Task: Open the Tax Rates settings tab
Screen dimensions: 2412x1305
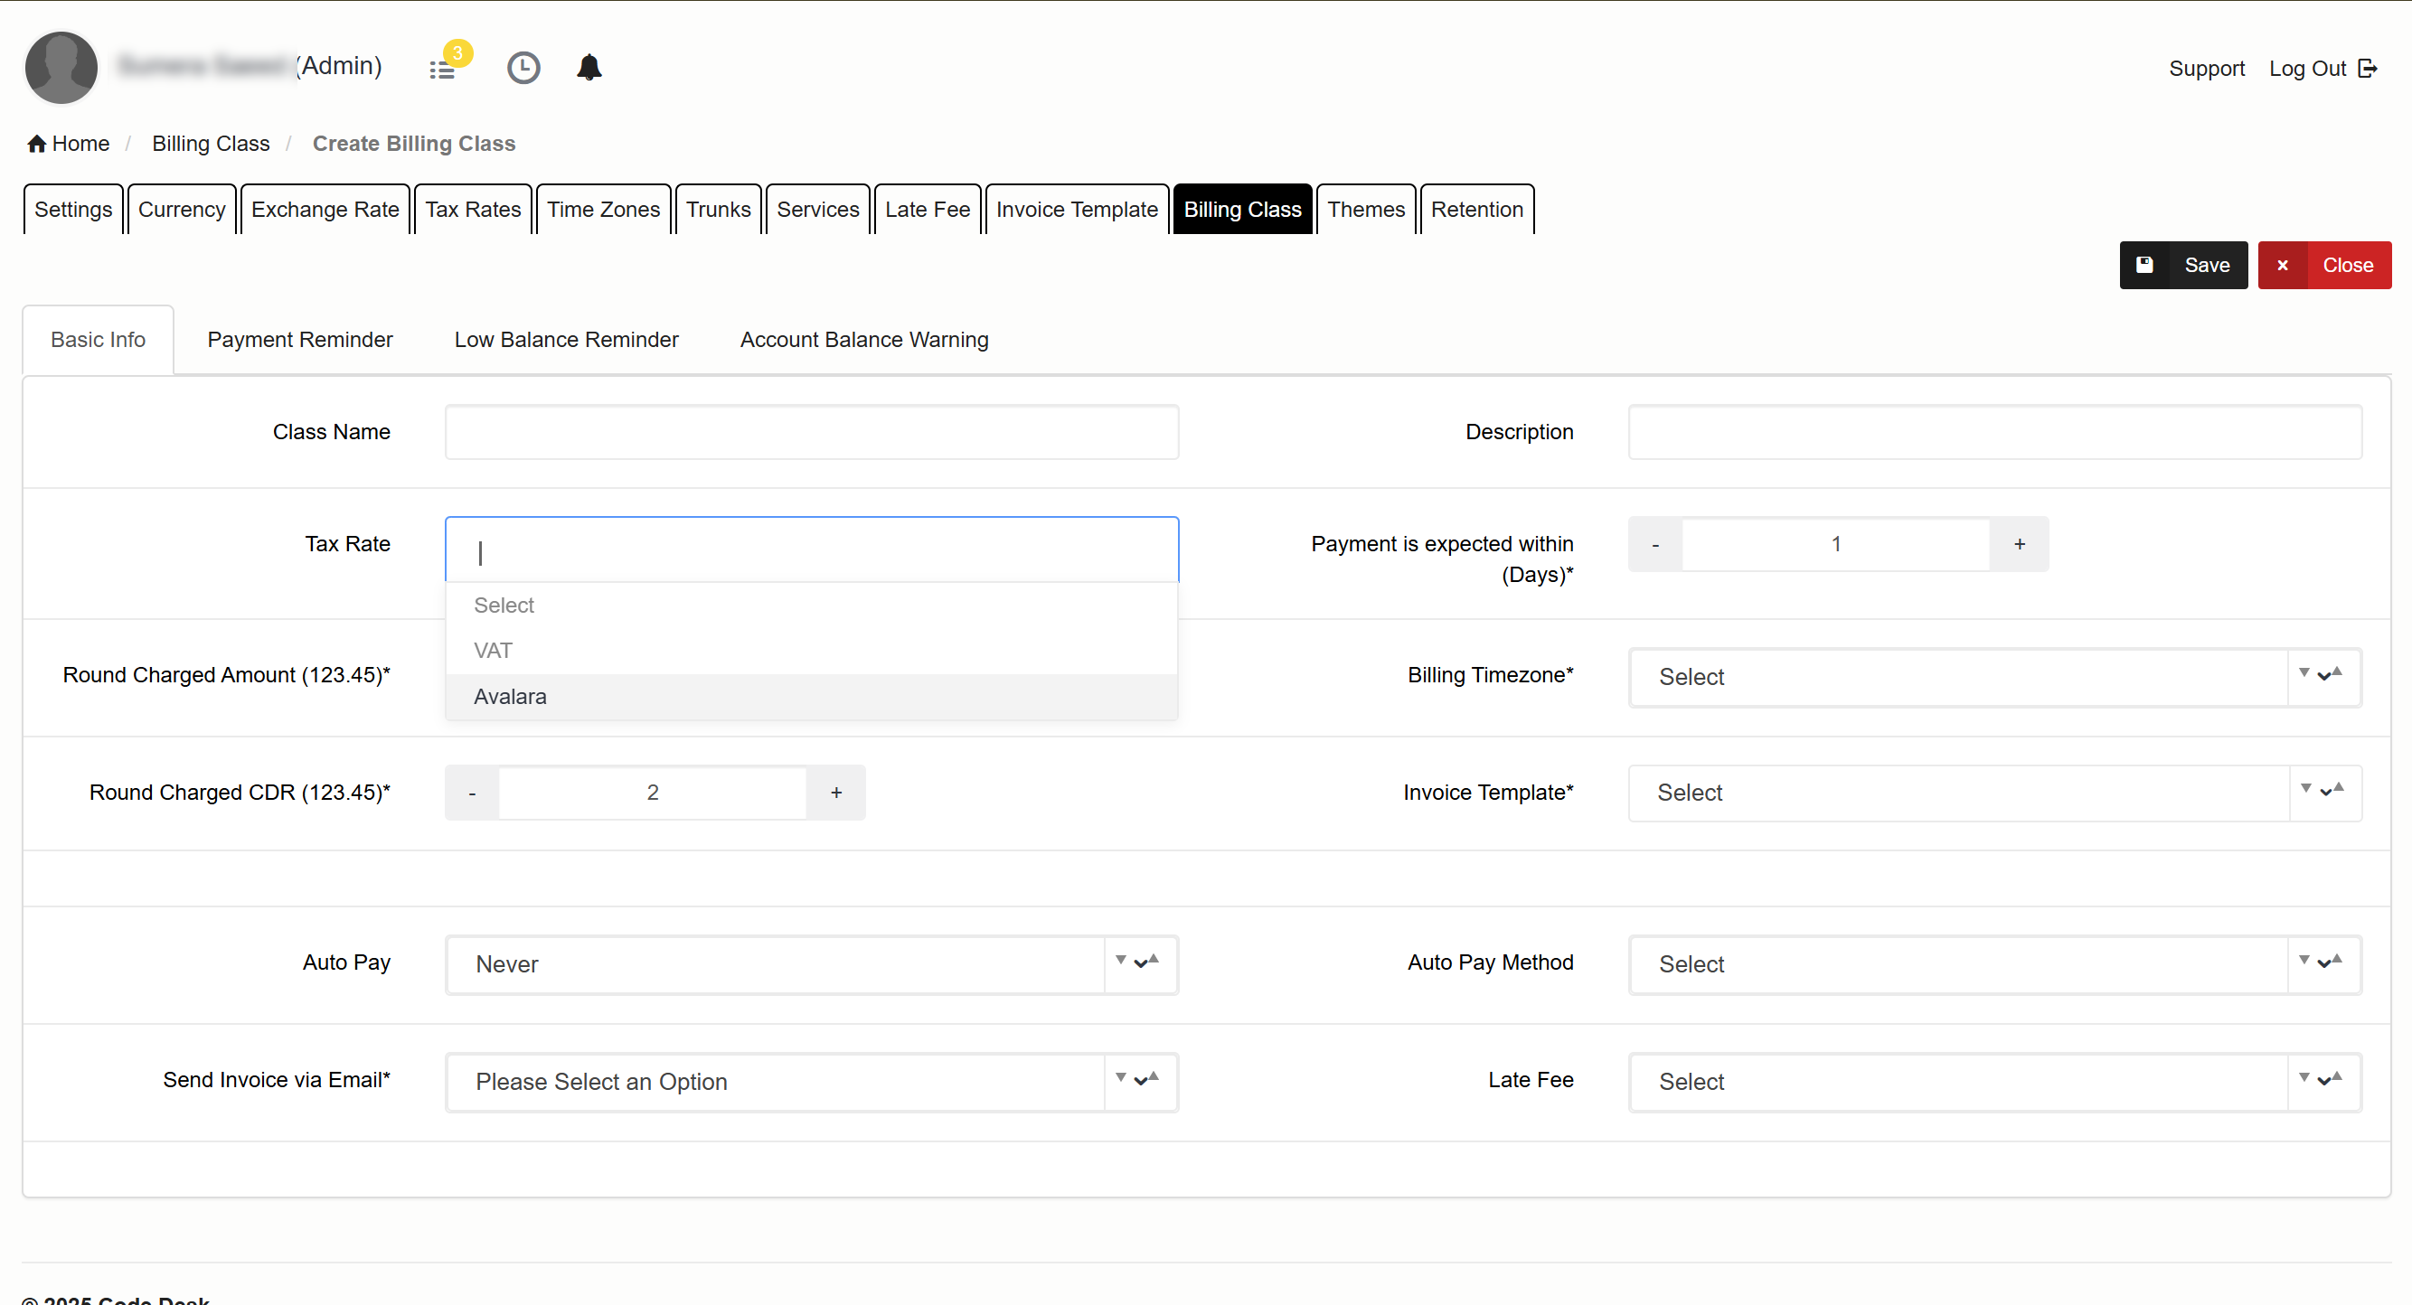Action: click(472, 210)
